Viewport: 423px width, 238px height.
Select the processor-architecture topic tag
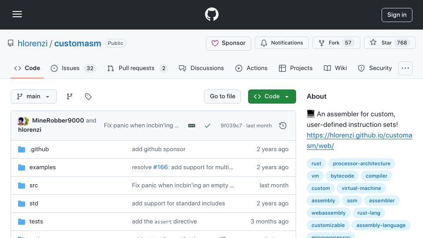(361, 164)
